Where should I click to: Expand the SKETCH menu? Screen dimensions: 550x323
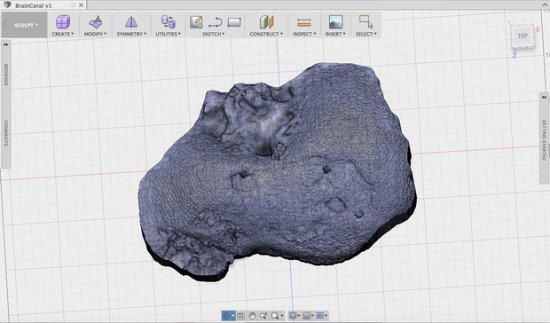pyautogui.click(x=213, y=34)
